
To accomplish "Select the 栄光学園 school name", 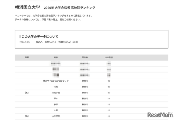I will 56,93.
